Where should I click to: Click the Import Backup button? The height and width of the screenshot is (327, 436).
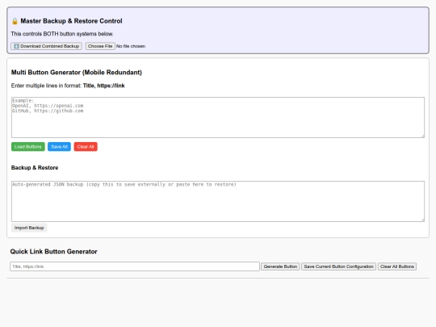tap(29, 228)
